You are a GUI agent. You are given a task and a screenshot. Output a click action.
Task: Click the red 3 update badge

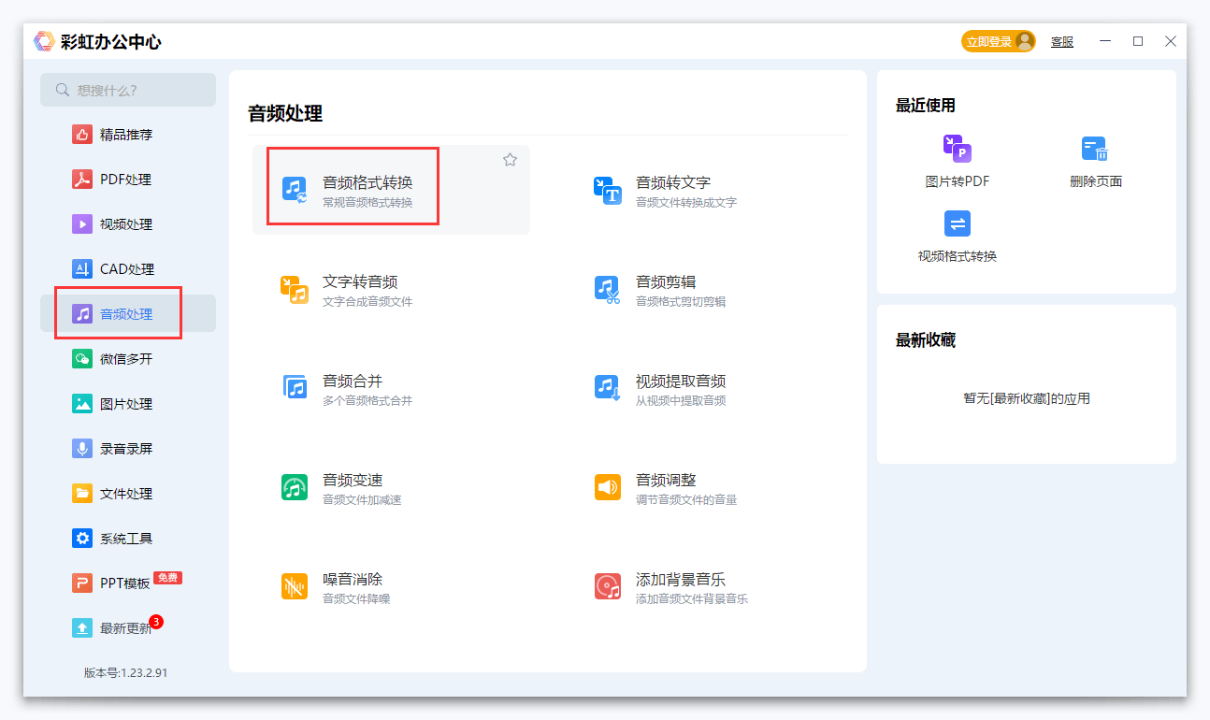coord(156,621)
